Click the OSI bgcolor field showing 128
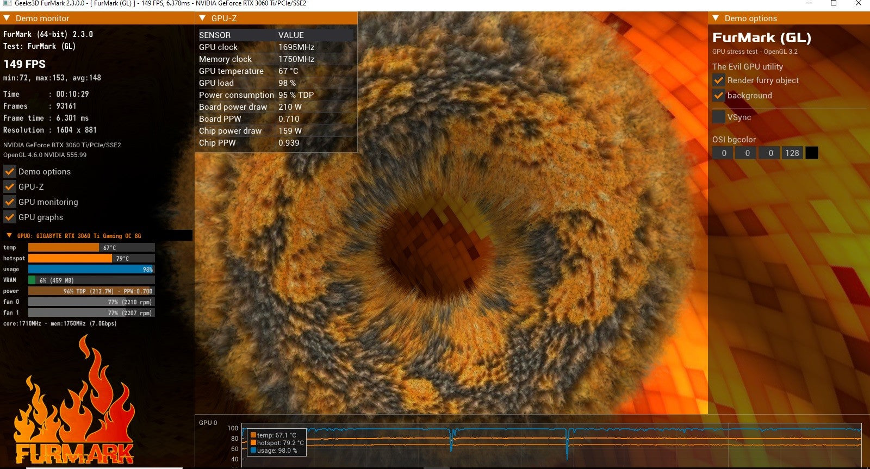 pyautogui.click(x=792, y=153)
